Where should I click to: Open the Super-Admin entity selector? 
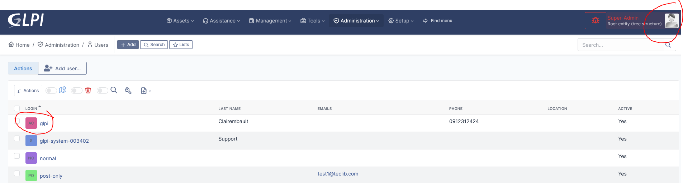tap(634, 21)
